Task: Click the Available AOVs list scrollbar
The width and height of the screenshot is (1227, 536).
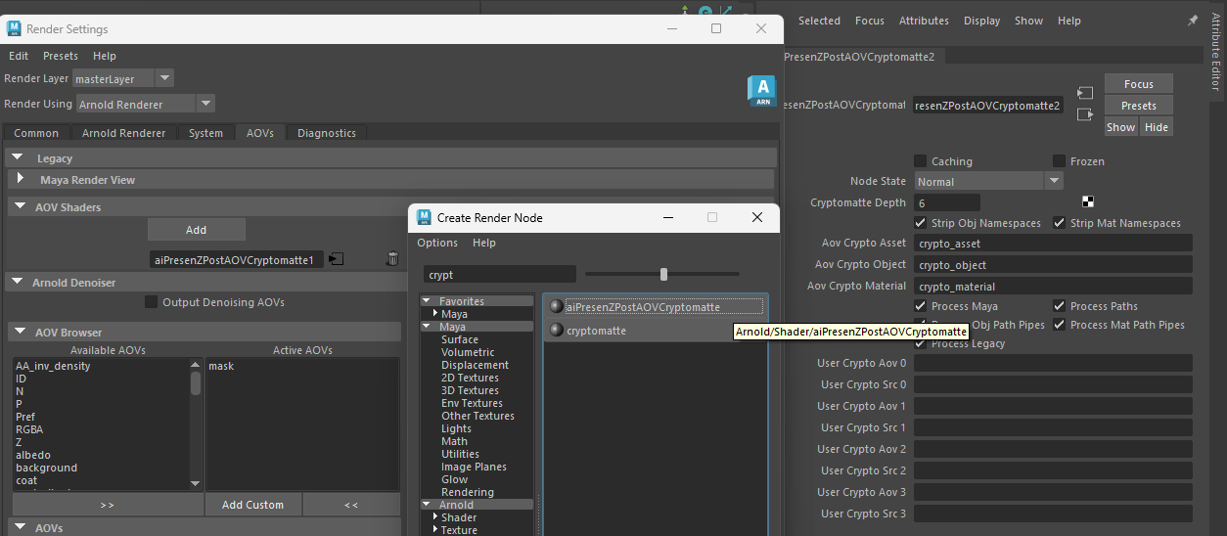Action: click(x=196, y=423)
